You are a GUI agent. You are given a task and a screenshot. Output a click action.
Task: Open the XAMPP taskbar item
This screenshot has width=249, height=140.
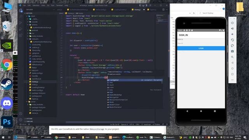pyautogui.click(x=115, y=137)
